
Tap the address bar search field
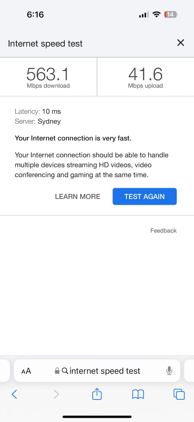[105, 371]
